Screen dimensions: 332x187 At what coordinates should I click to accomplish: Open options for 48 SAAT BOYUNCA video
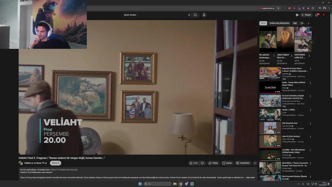(310, 96)
